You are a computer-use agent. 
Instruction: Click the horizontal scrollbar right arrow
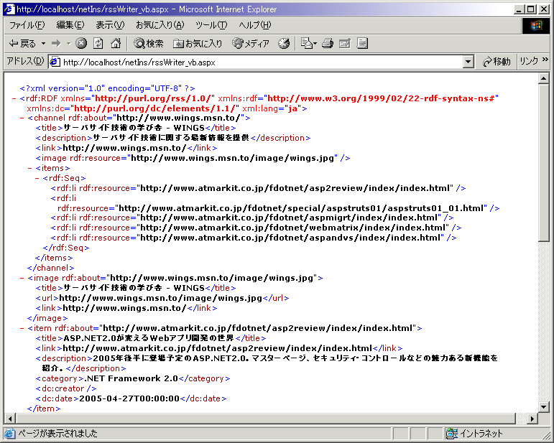point(532,419)
